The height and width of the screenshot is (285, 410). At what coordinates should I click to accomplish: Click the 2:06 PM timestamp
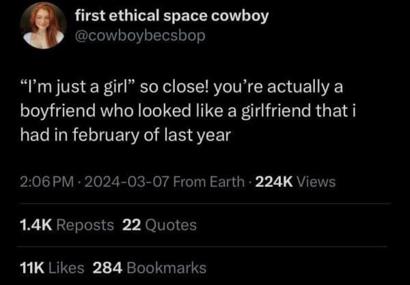point(49,182)
